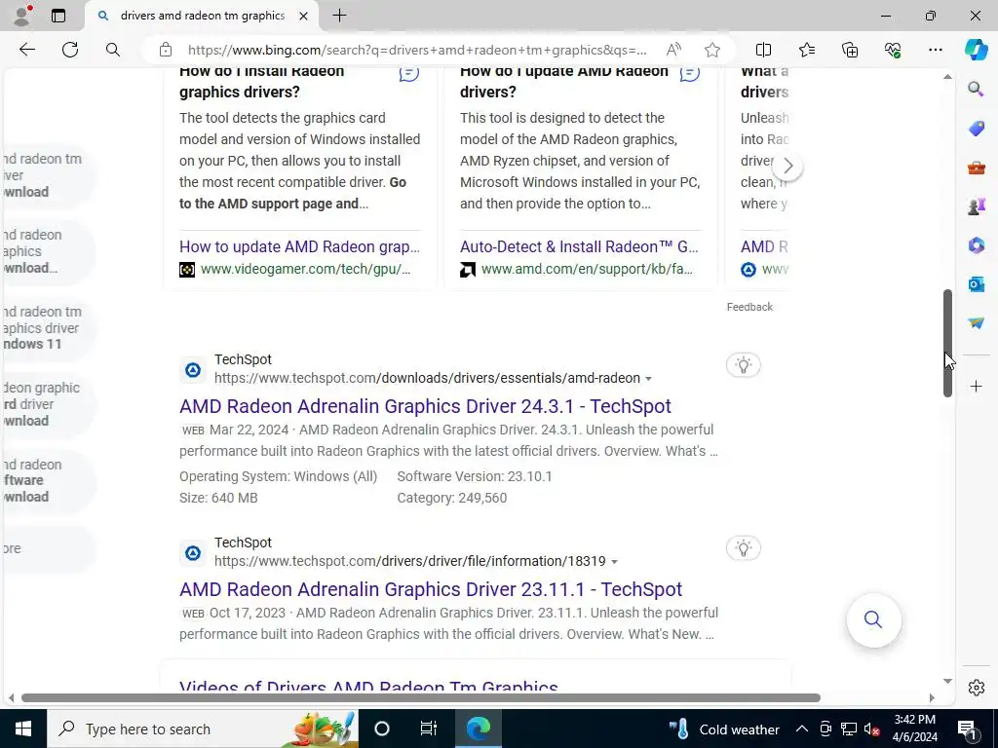The image size is (998, 748).
Task: Open sidebar Drop paper plane icon
Action: tap(976, 323)
